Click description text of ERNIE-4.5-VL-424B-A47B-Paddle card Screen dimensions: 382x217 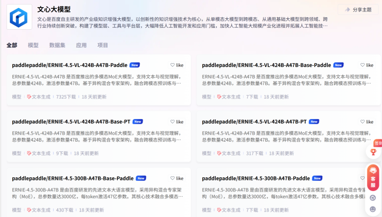pyautogui.click(x=97, y=80)
